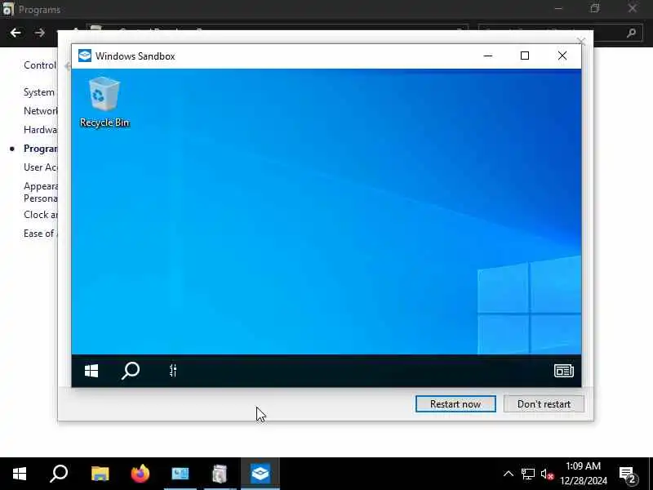
Task: Select Programs category in sidebar
Action: pyautogui.click(x=40, y=149)
